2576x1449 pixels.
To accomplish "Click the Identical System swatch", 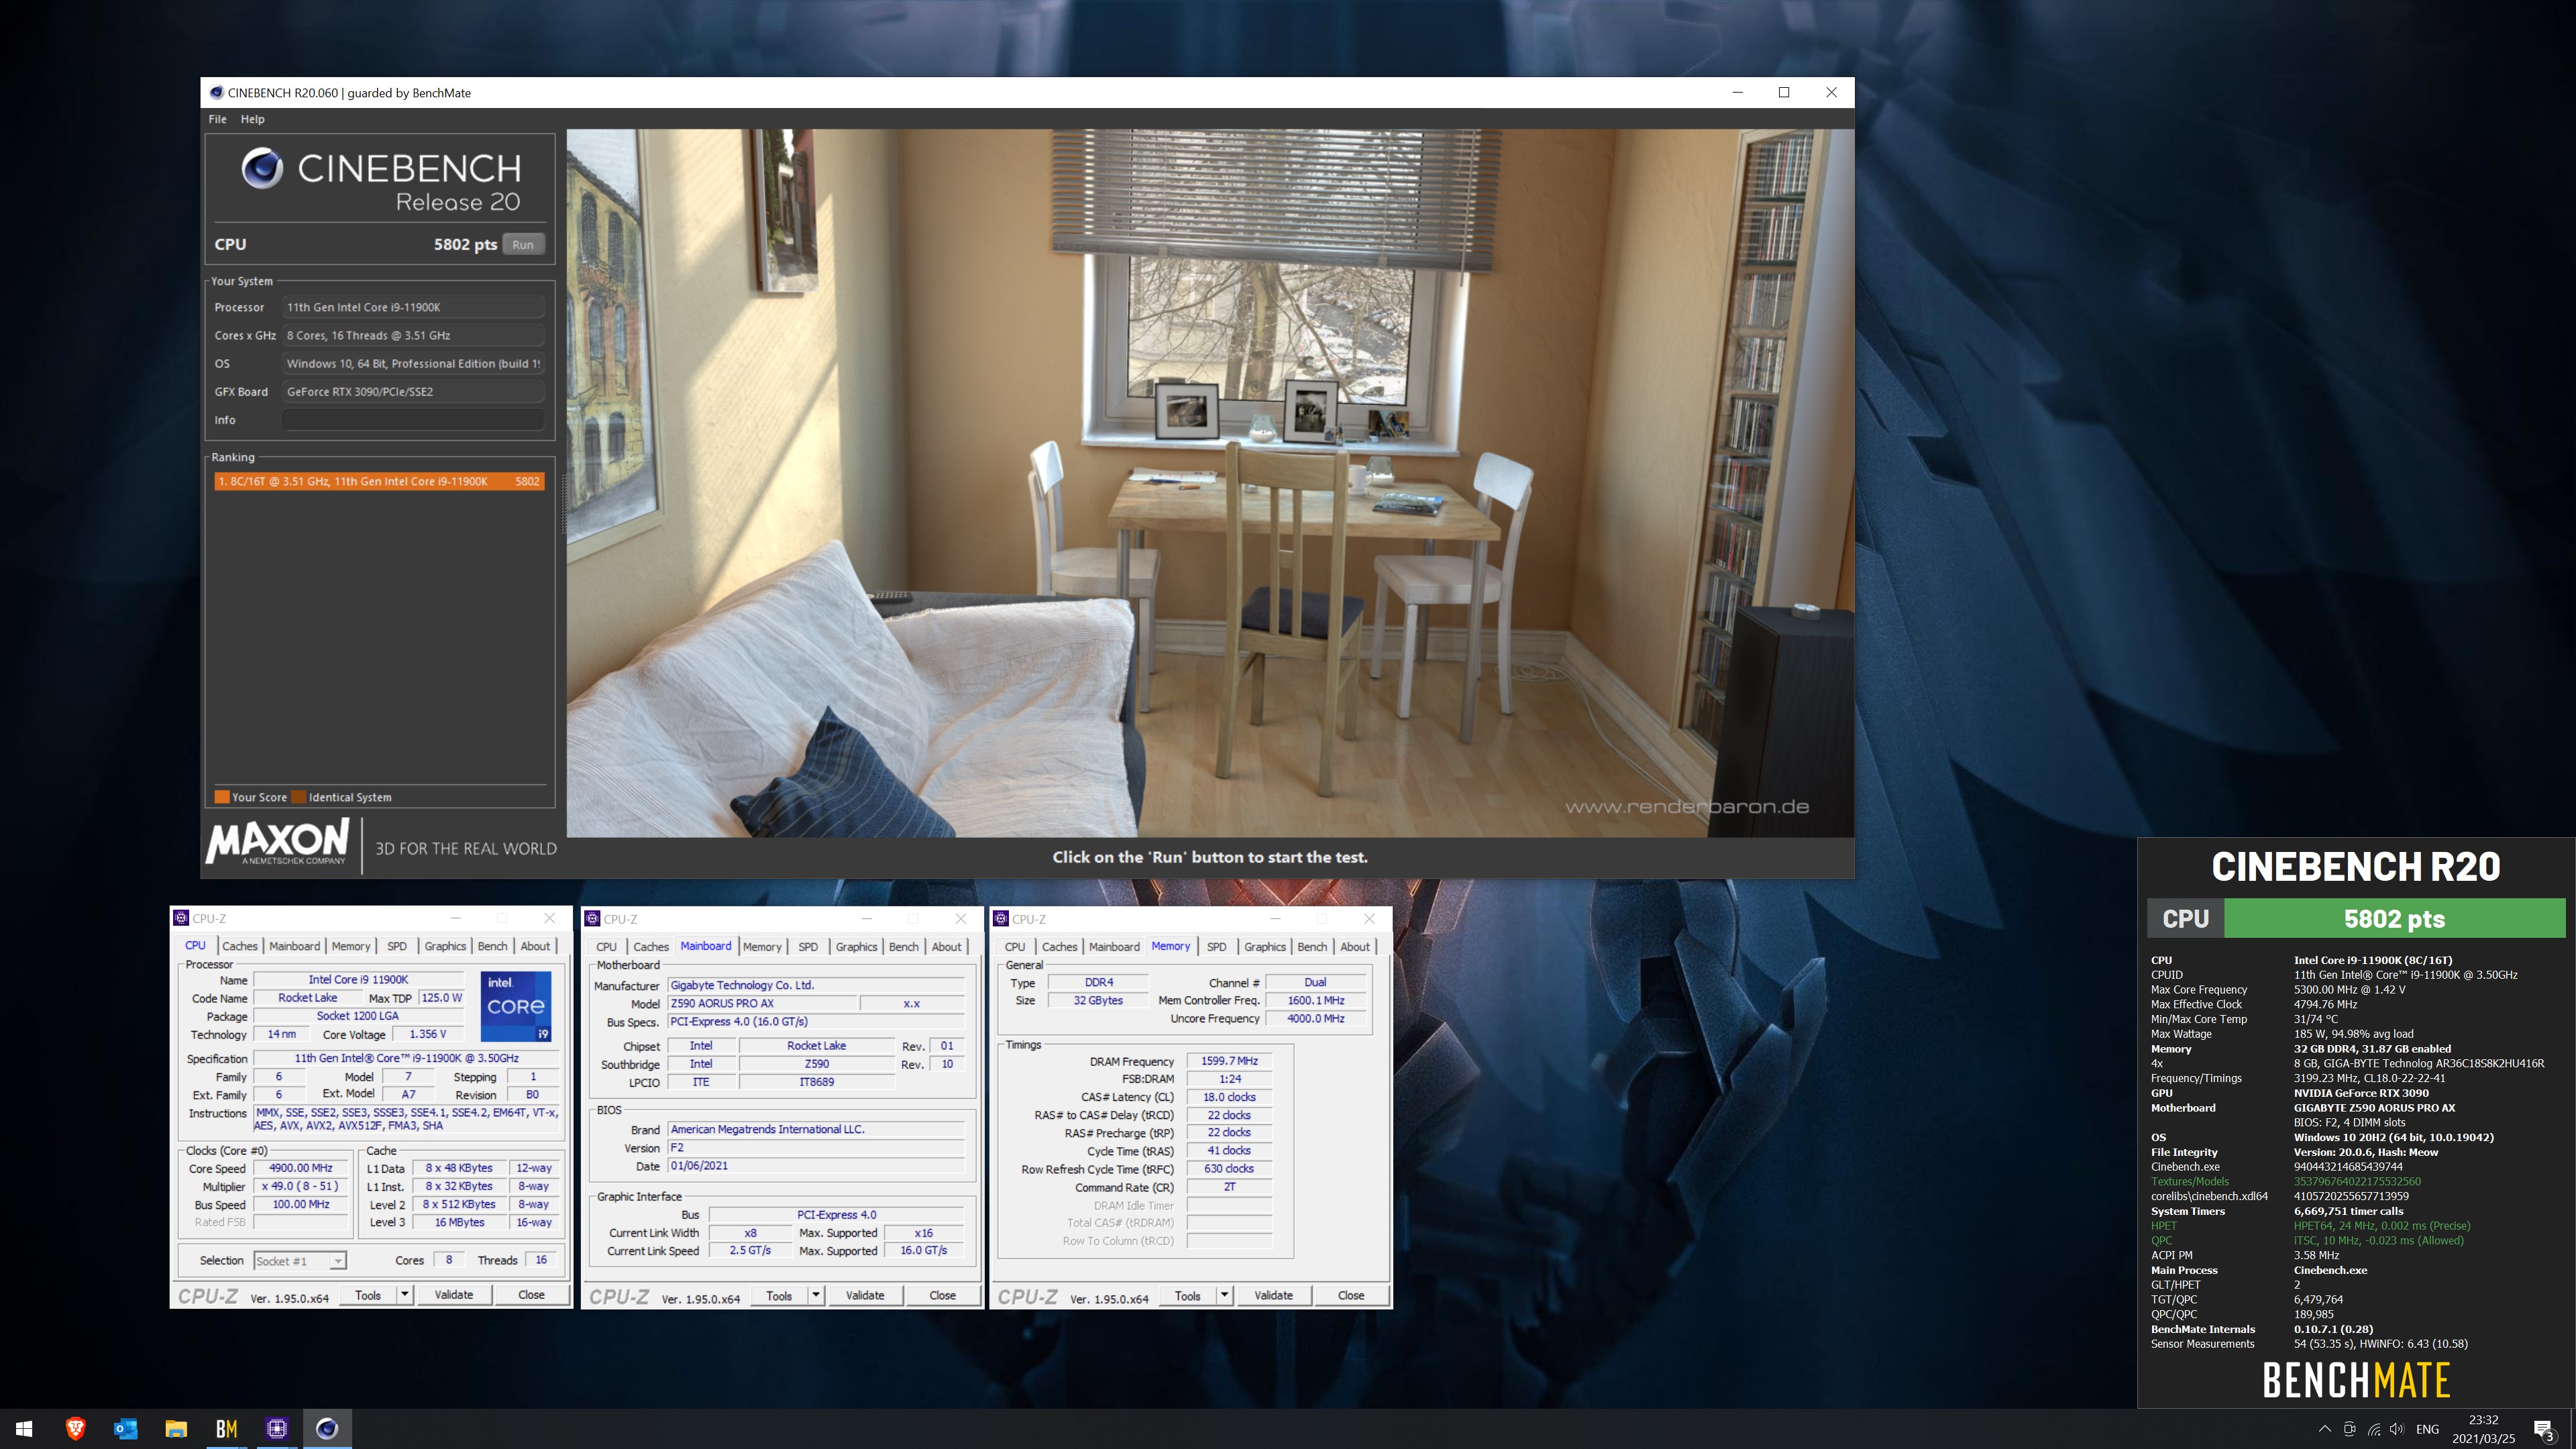I will point(299,797).
